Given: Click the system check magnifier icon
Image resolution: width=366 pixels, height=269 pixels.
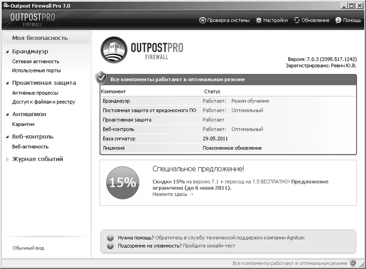Looking at the screenshot, I should (202, 20).
